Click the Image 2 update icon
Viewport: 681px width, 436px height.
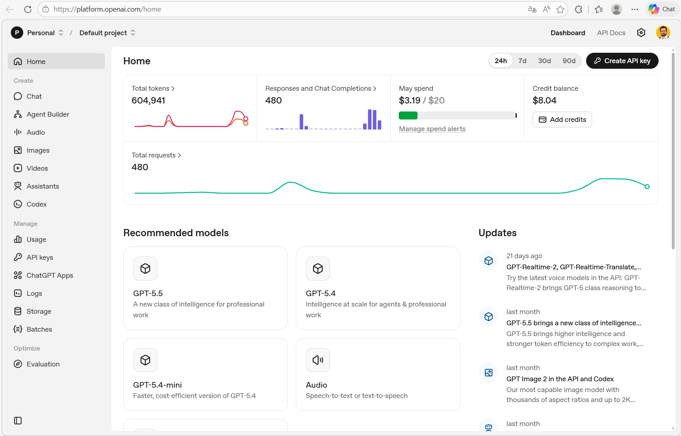point(488,372)
